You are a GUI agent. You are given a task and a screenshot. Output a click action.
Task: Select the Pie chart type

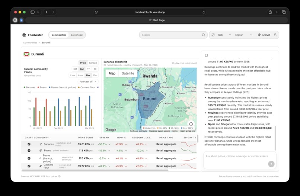coord(95,75)
